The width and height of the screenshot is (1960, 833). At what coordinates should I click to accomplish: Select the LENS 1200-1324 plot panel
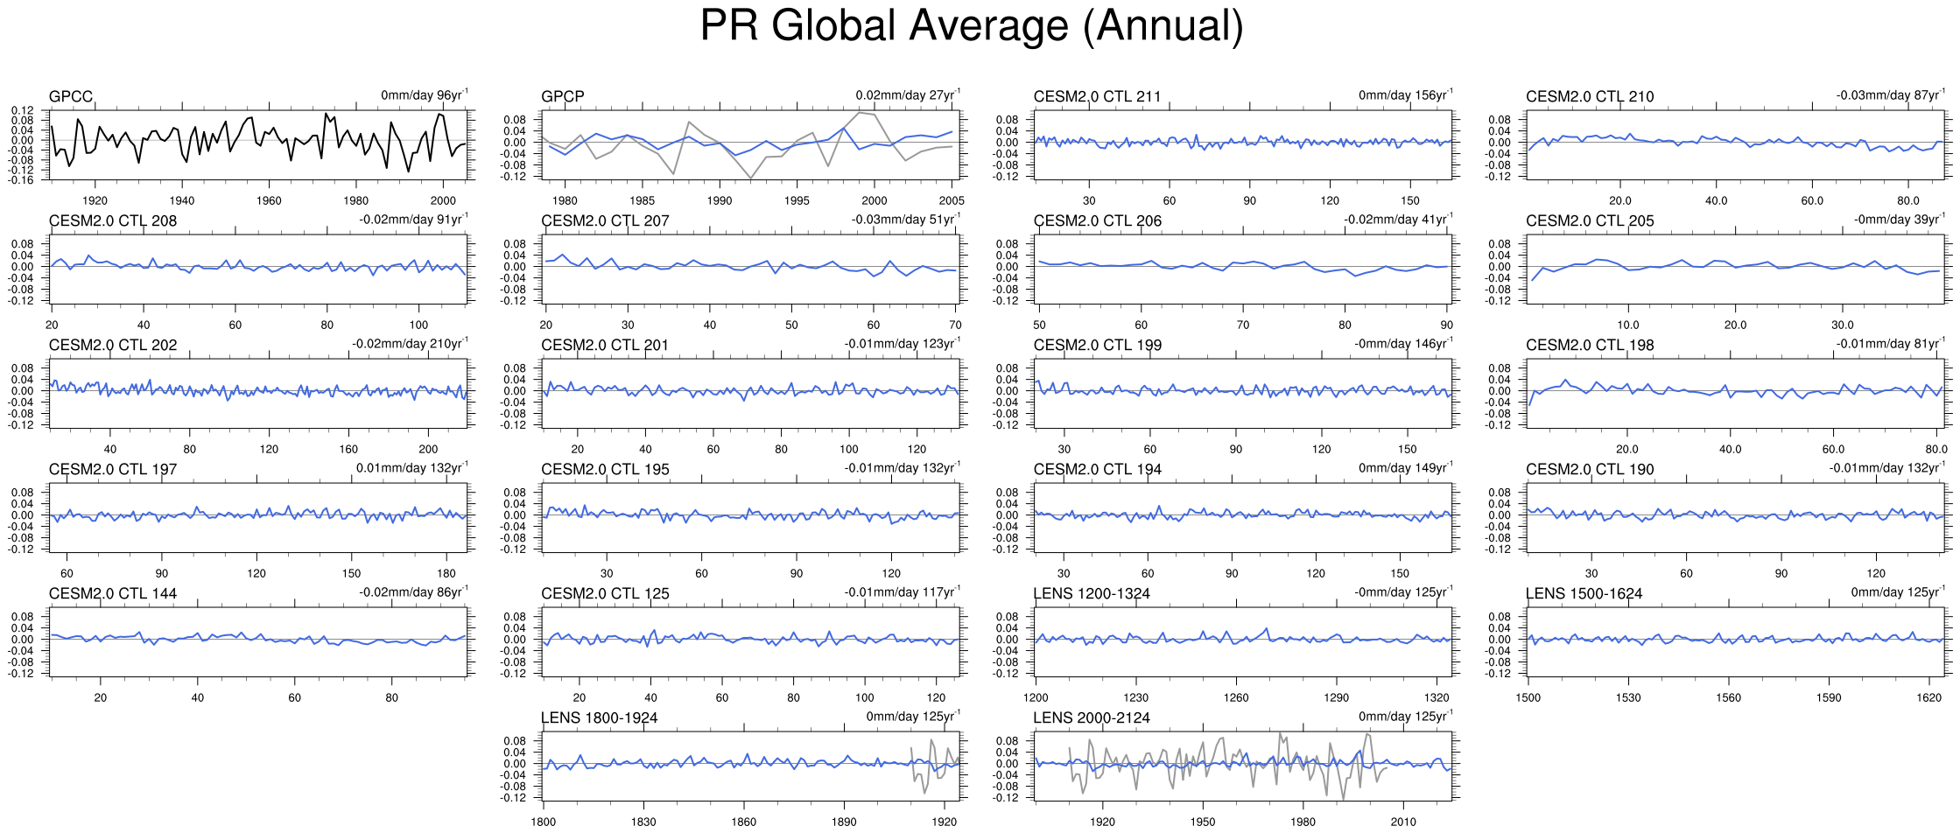[1243, 642]
